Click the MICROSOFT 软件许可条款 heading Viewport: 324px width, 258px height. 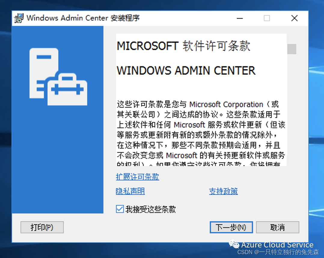184,46
